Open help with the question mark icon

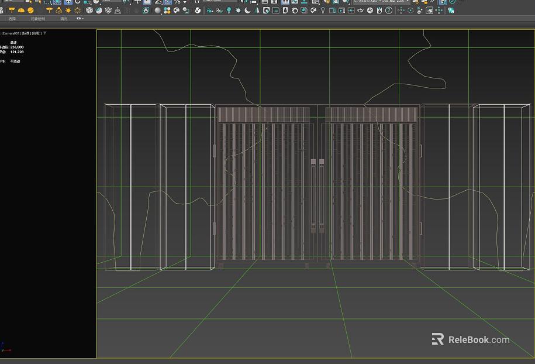coord(389,11)
